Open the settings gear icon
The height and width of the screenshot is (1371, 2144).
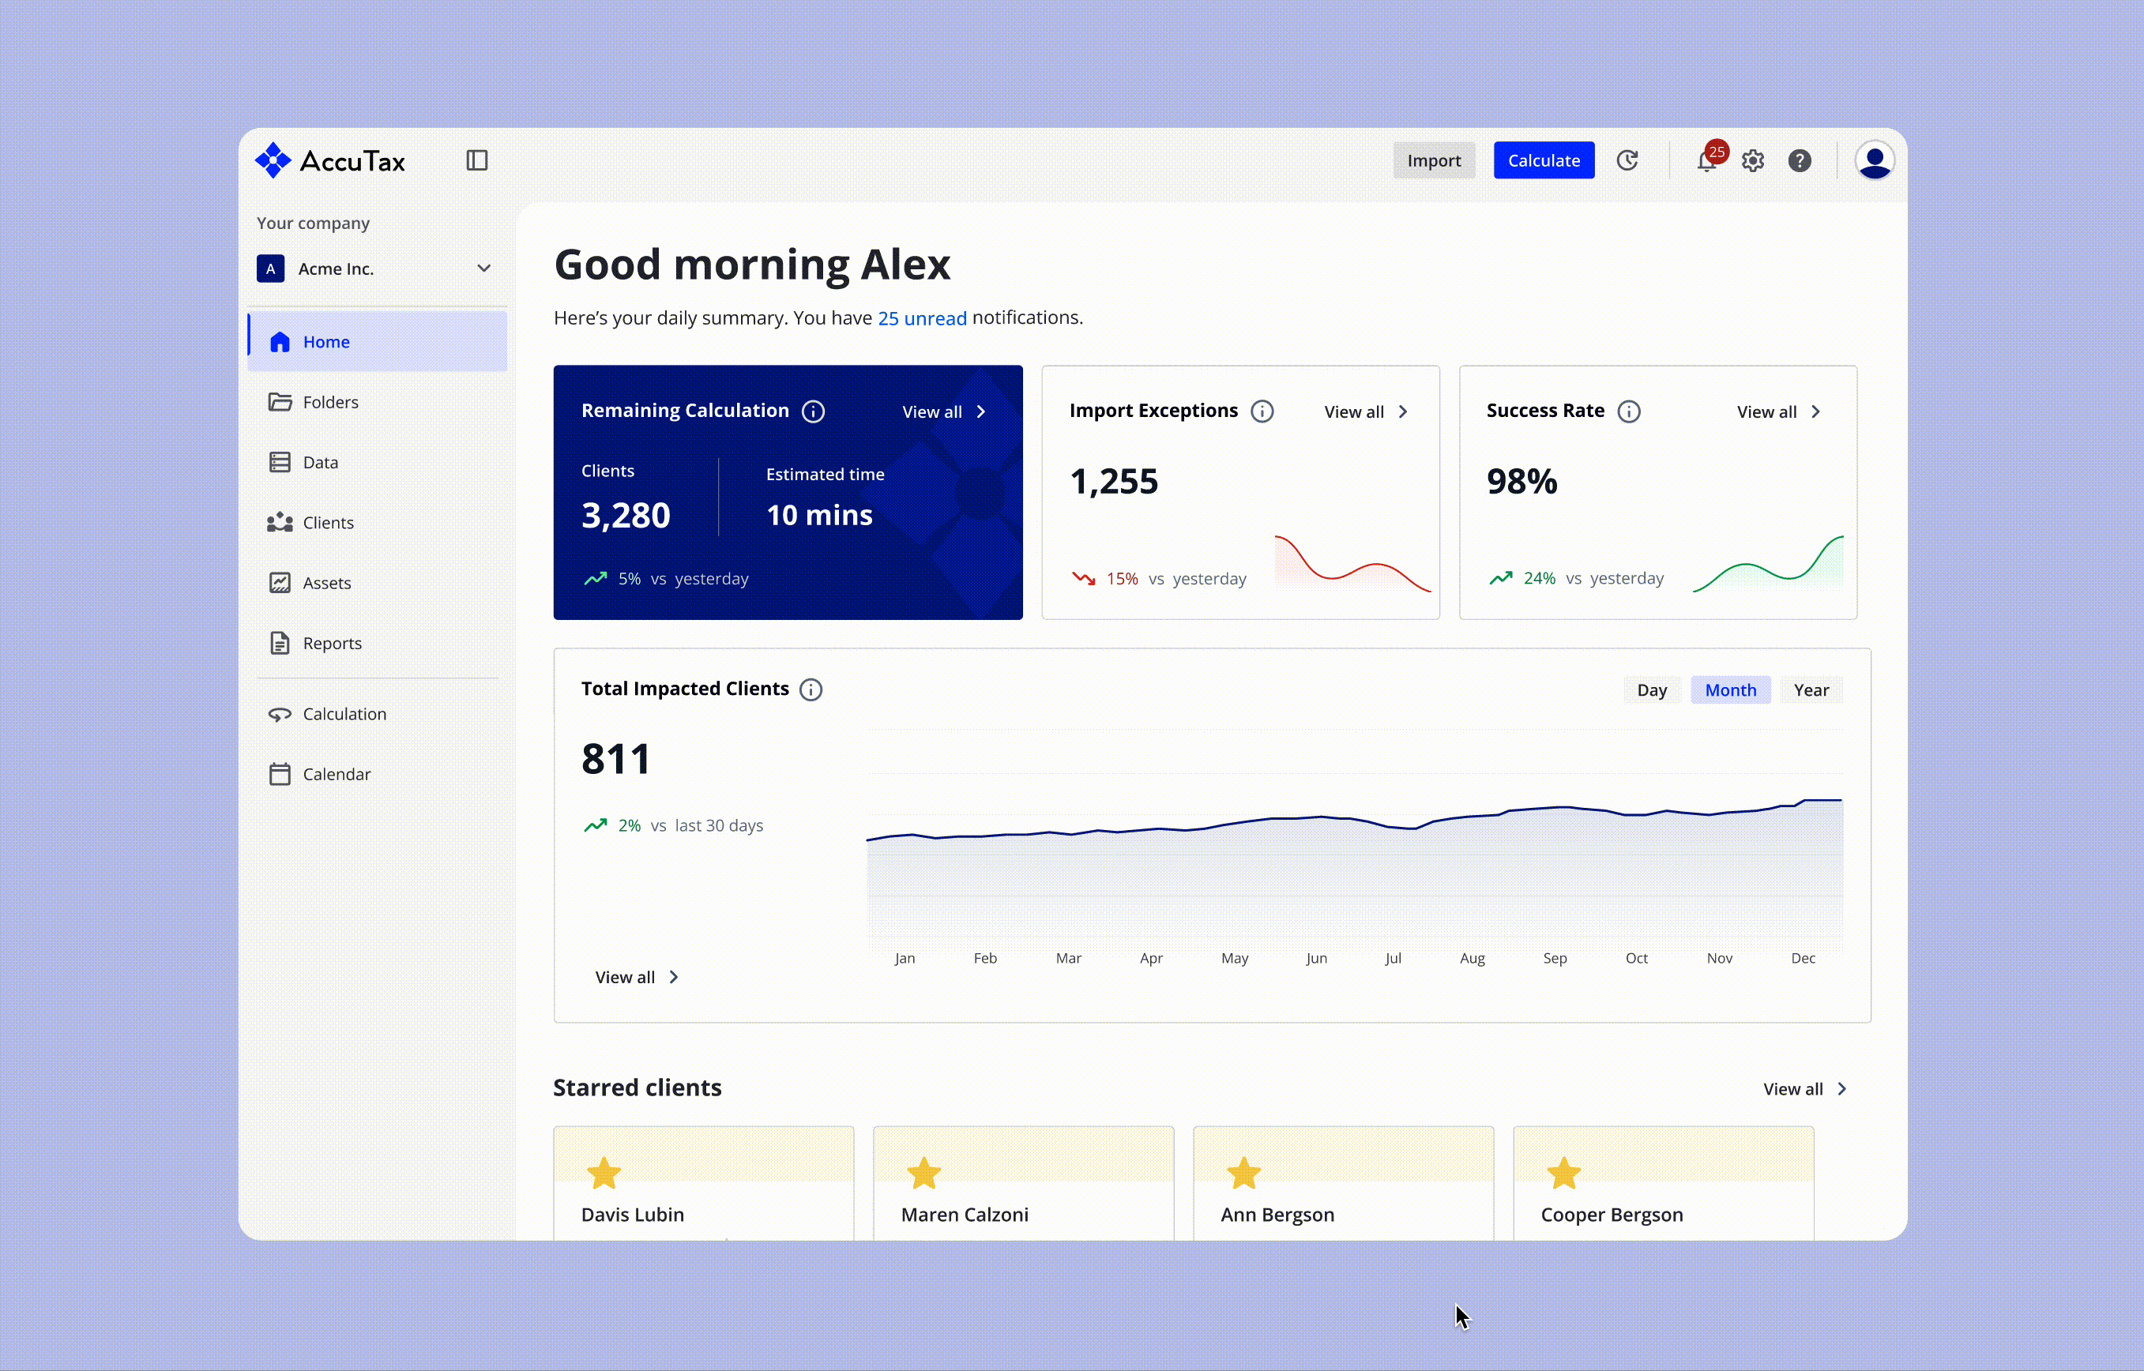point(1753,161)
